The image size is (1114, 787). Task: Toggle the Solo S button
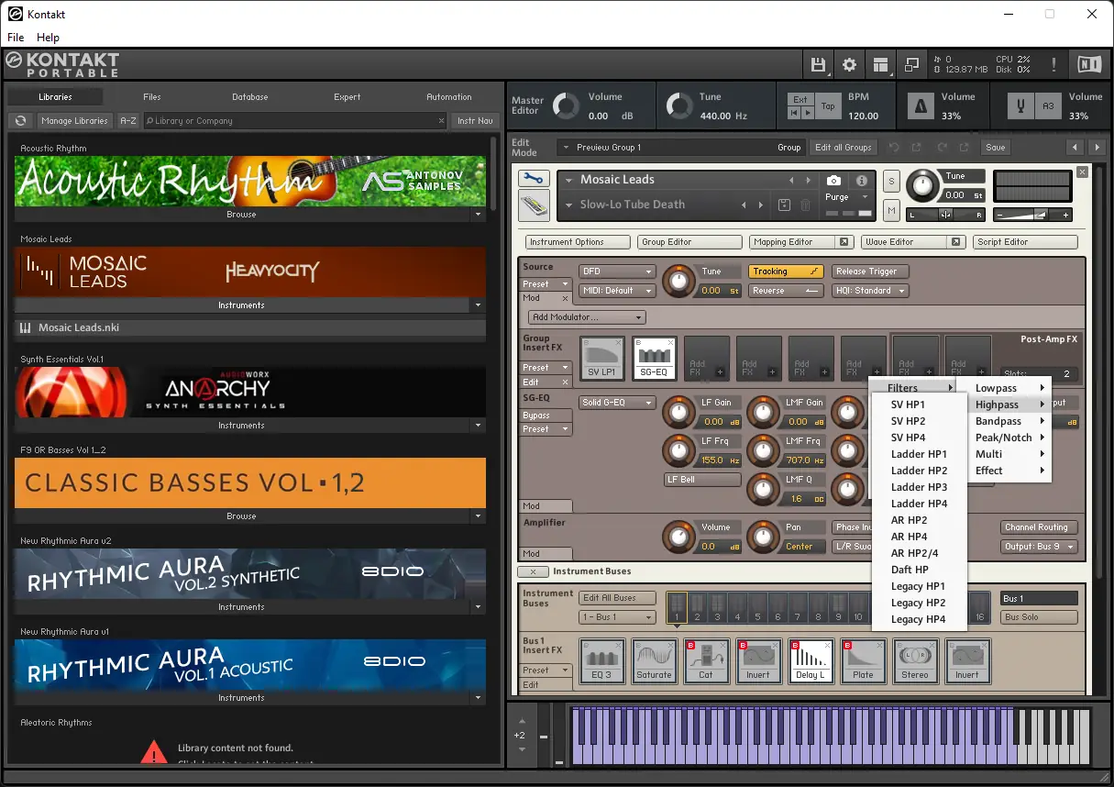tap(890, 182)
